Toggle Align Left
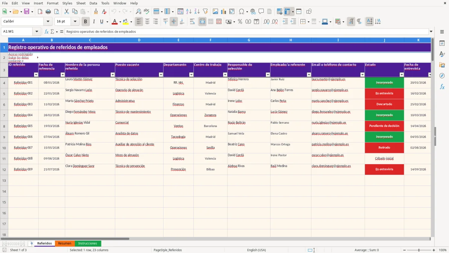The height and width of the screenshot is (253, 449). point(139,22)
